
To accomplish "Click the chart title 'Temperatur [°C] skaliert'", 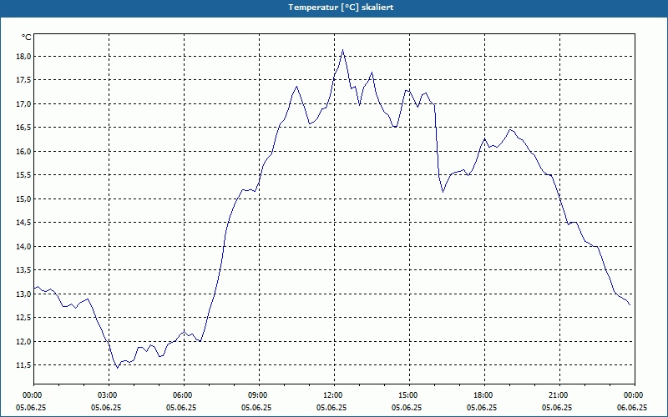I will (x=341, y=8).
